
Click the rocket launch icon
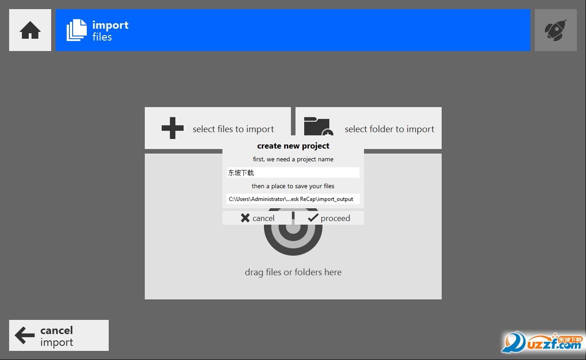click(555, 30)
